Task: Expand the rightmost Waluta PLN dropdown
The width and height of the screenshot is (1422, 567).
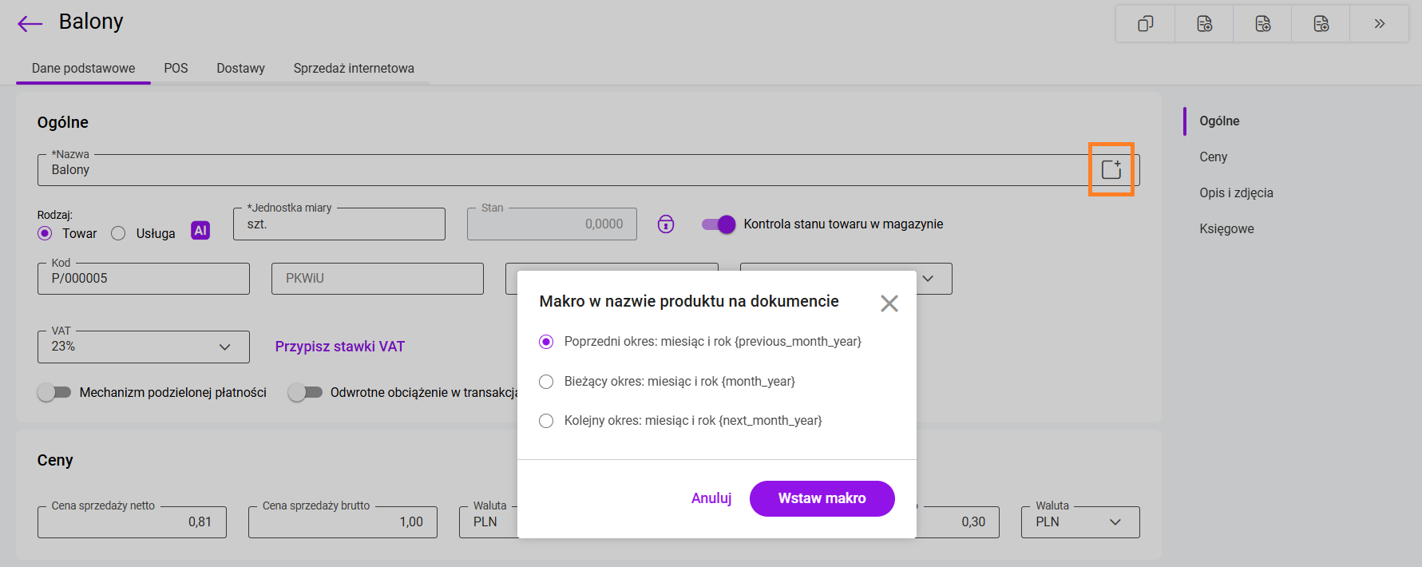Action: click(1079, 522)
